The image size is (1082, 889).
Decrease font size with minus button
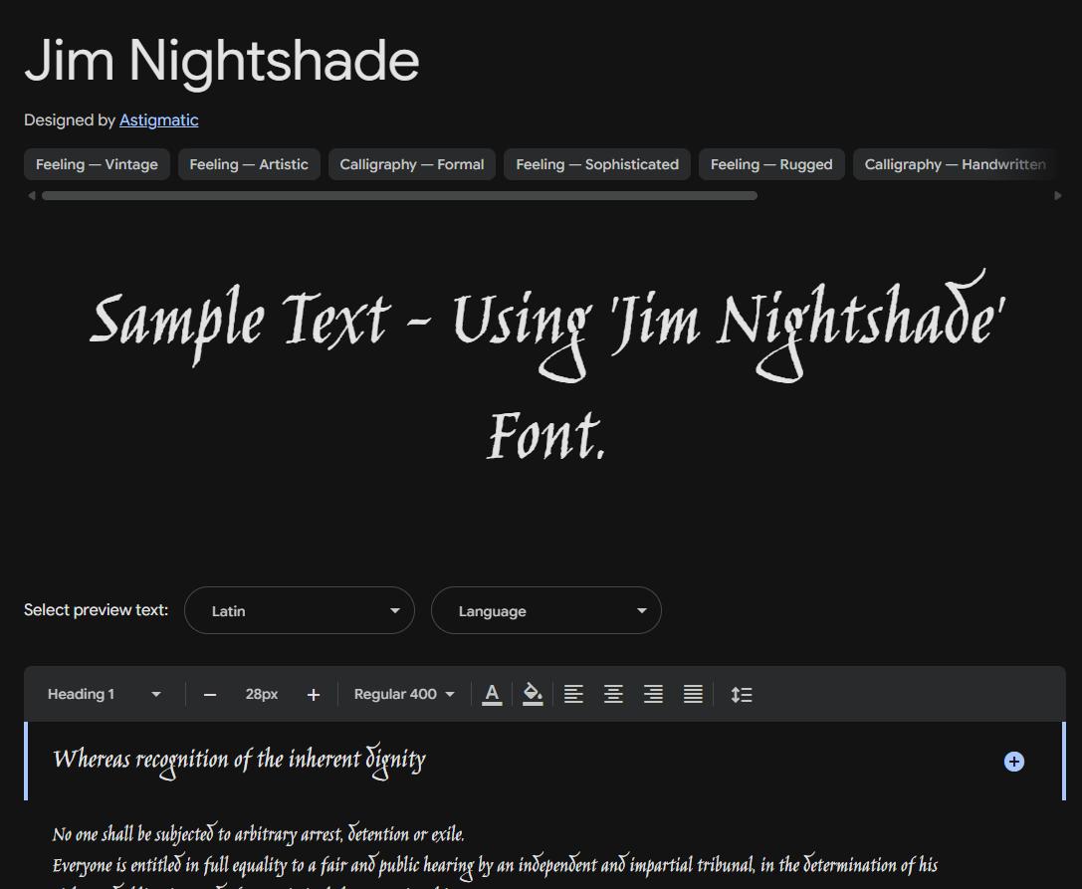[210, 694]
